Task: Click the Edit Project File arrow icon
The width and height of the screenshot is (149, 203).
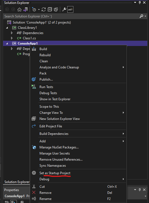Action: pyautogui.click(x=34, y=126)
